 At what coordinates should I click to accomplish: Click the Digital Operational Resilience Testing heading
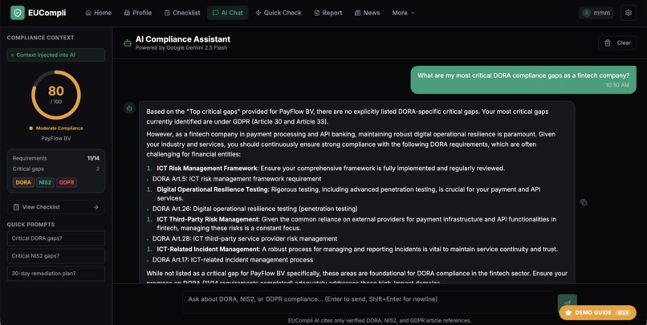(213, 189)
